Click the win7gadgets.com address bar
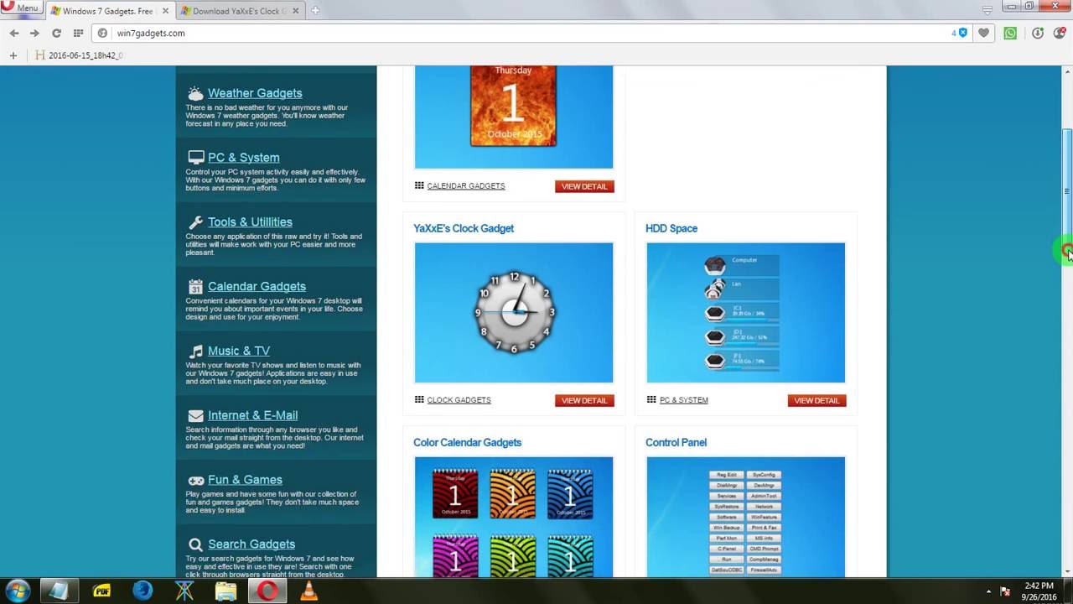Viewport: 1073px width, 604px height. [520, 33]
